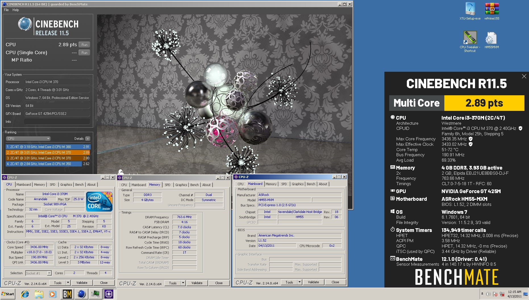Click the shield beside Max Core Frequency 3436.35 MHz
This screenshot has height=300, width=529.
470,139
